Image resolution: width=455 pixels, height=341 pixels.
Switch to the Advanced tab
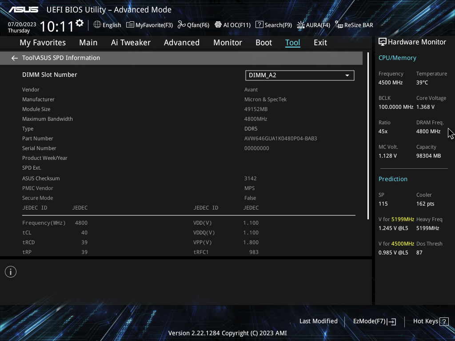(x=182, y=43)
